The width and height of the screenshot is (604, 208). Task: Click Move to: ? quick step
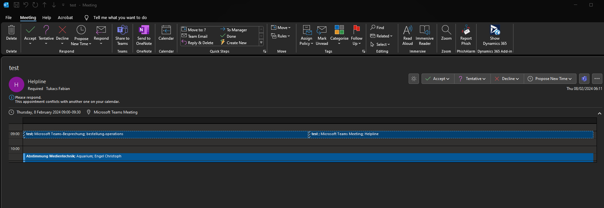pos(193,30)
